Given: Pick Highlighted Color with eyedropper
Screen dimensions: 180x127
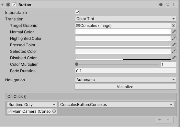Looking at the screenshot, I should pos(174,38).
